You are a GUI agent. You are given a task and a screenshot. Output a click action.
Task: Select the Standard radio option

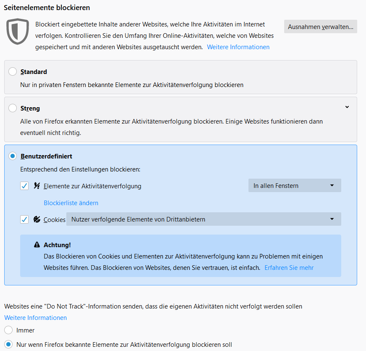coord(13,72)
